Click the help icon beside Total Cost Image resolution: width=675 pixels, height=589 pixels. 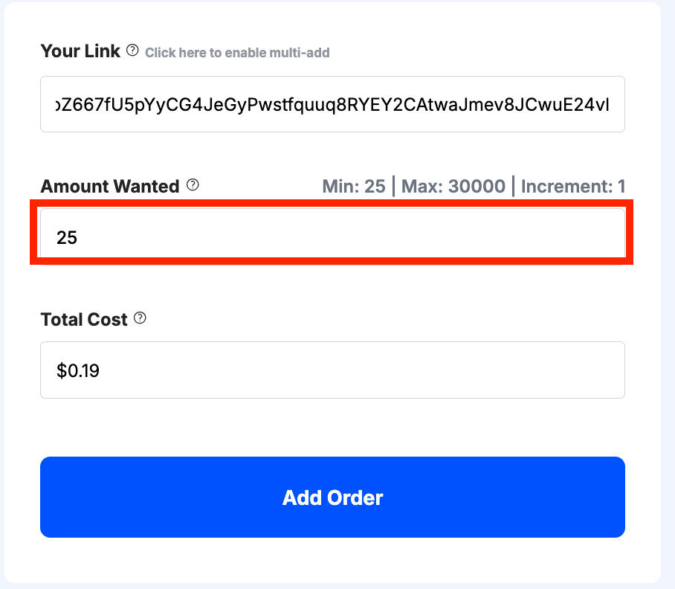[140, 318]
